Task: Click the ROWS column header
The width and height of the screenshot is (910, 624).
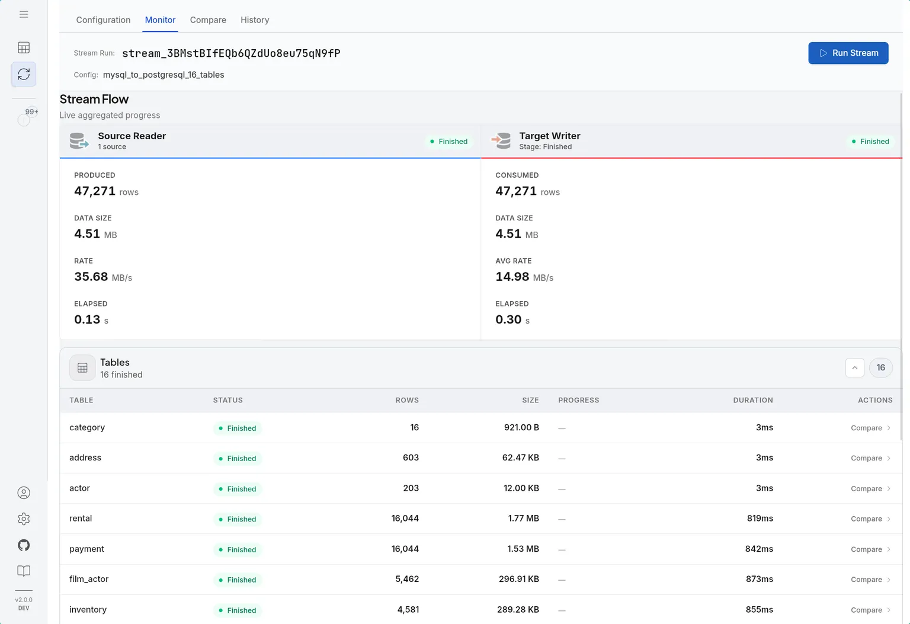Action: [407, 401]
